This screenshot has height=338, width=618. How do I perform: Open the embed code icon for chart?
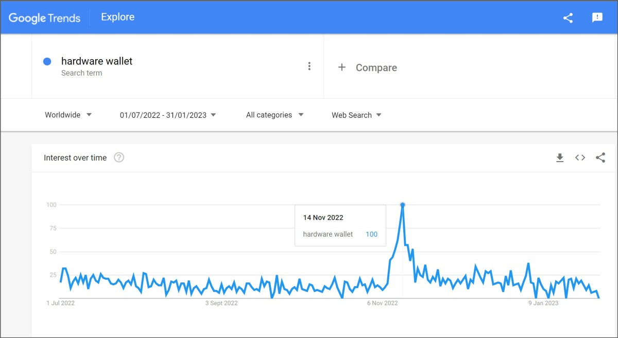[580, 158]
